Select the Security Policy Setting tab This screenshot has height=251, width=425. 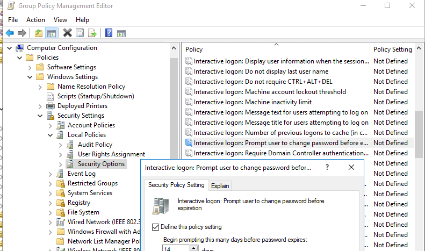pyautogui.click(x=176, y=185)
